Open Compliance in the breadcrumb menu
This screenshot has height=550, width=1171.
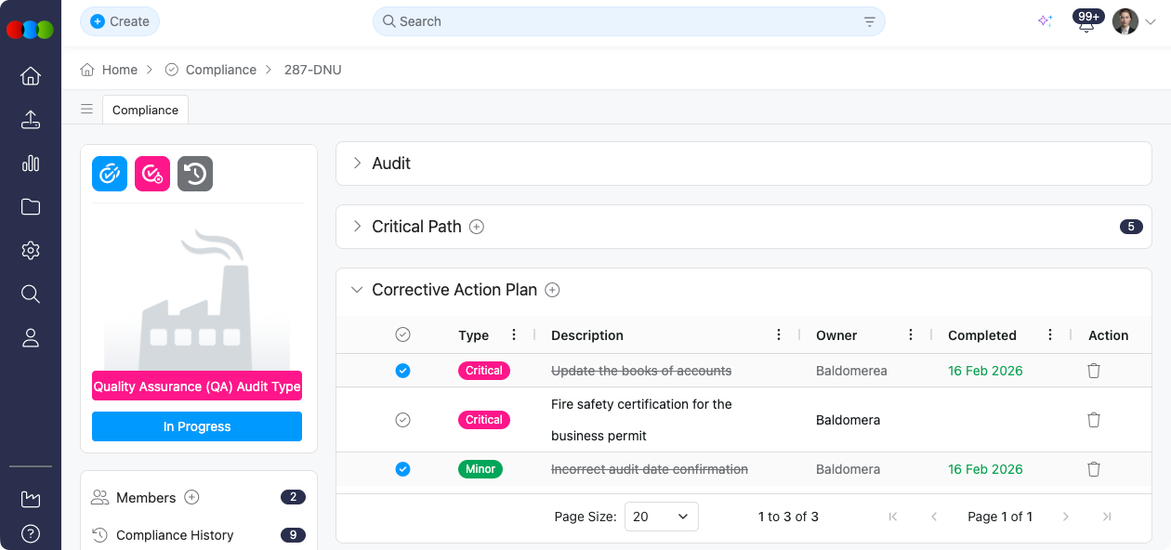(x=221, y=69)
